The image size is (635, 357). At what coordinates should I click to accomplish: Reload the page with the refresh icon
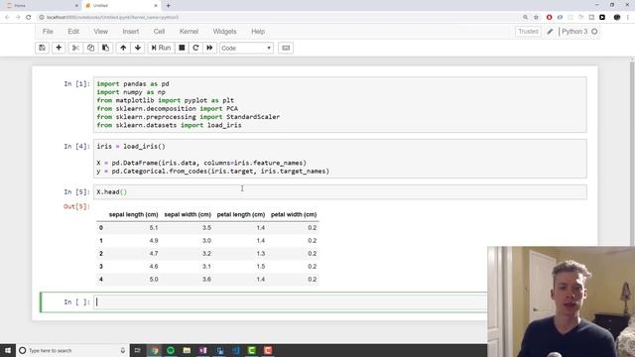[x=29, y=17]
